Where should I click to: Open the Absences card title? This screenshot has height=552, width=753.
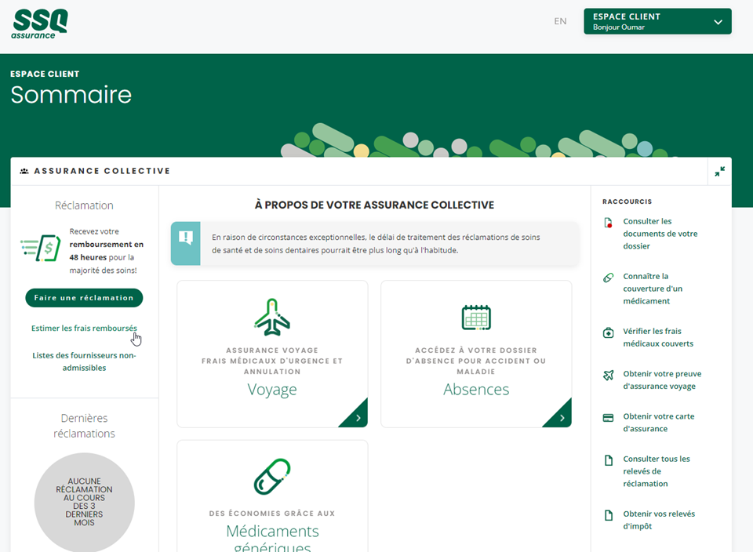(x=476, y=389)
